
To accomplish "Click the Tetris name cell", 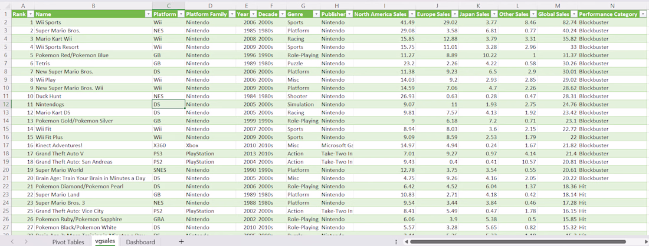I will coord(93,64).
